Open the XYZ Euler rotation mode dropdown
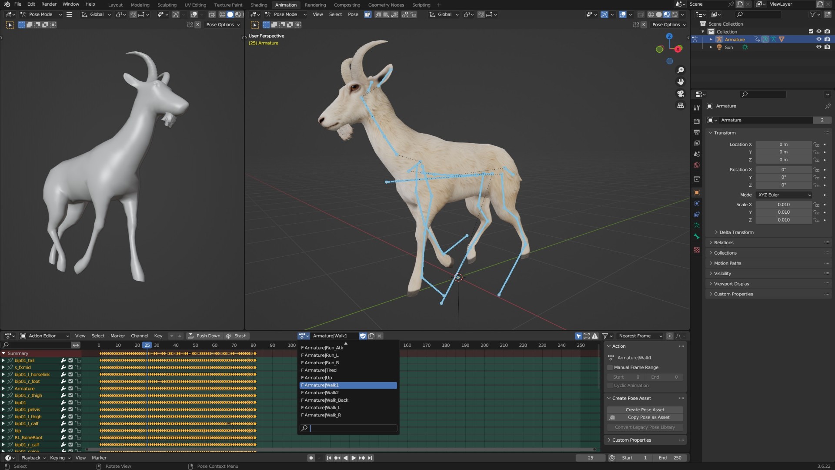 [784, 195]
